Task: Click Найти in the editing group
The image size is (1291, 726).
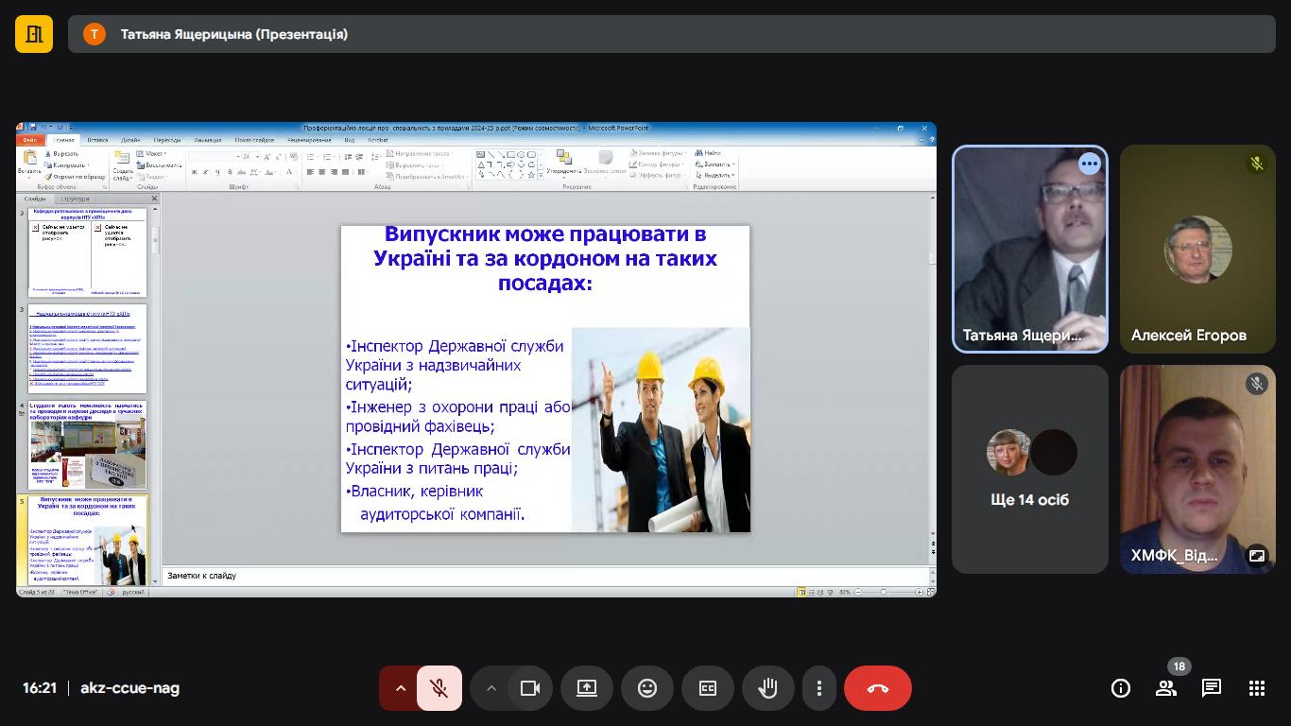Action: tap(709, 153)
